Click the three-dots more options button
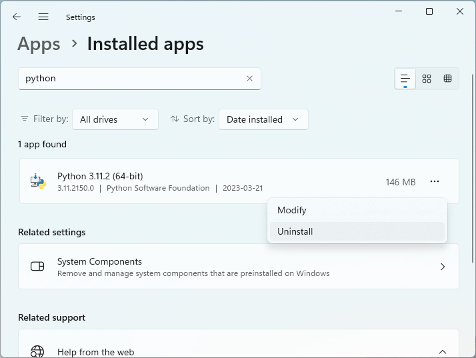The image size is (476, 358). pos(435,181)
